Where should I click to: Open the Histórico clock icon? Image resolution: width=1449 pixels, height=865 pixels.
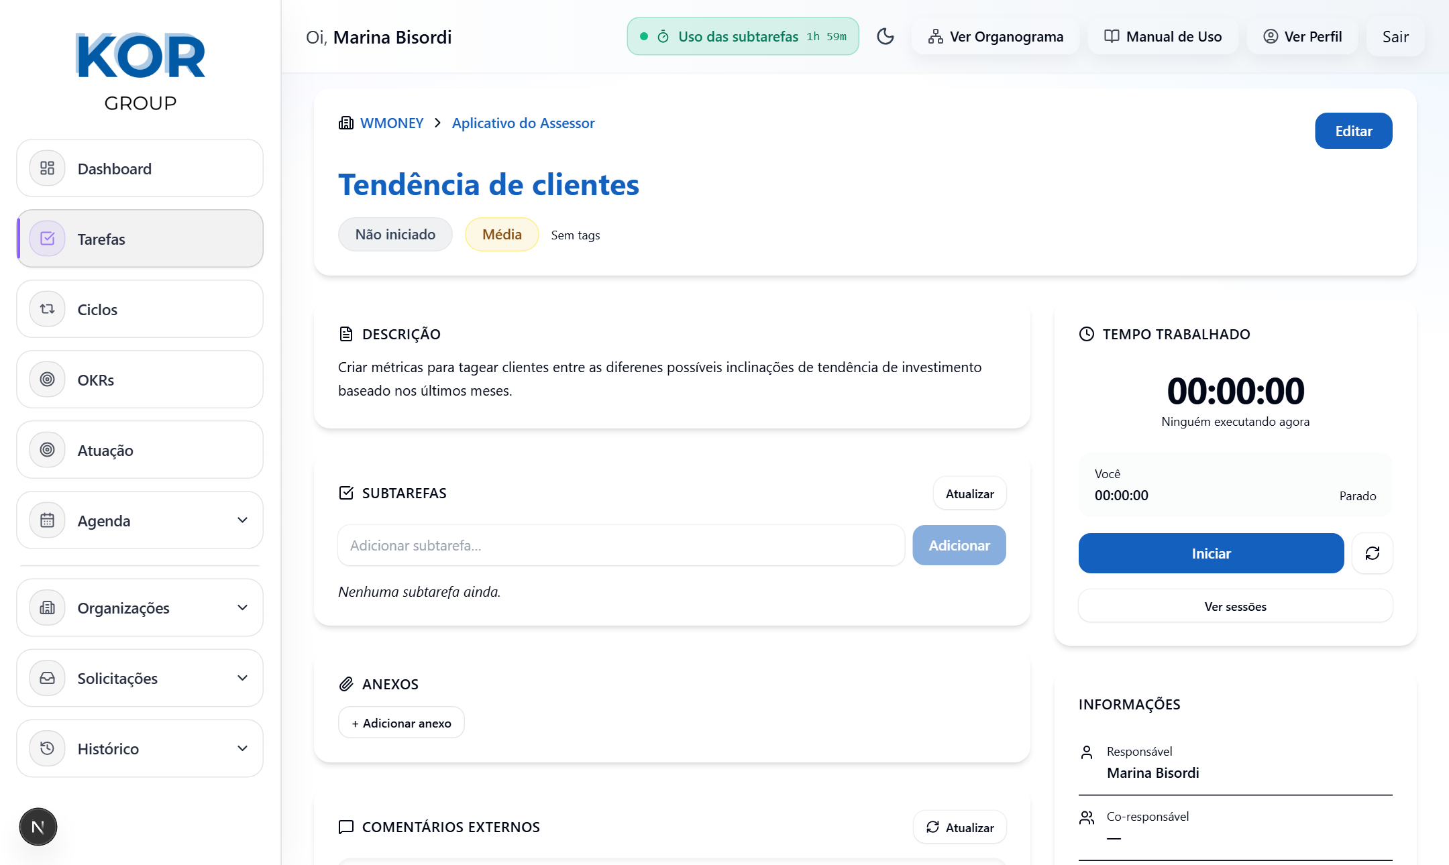(x=47, y=748)
